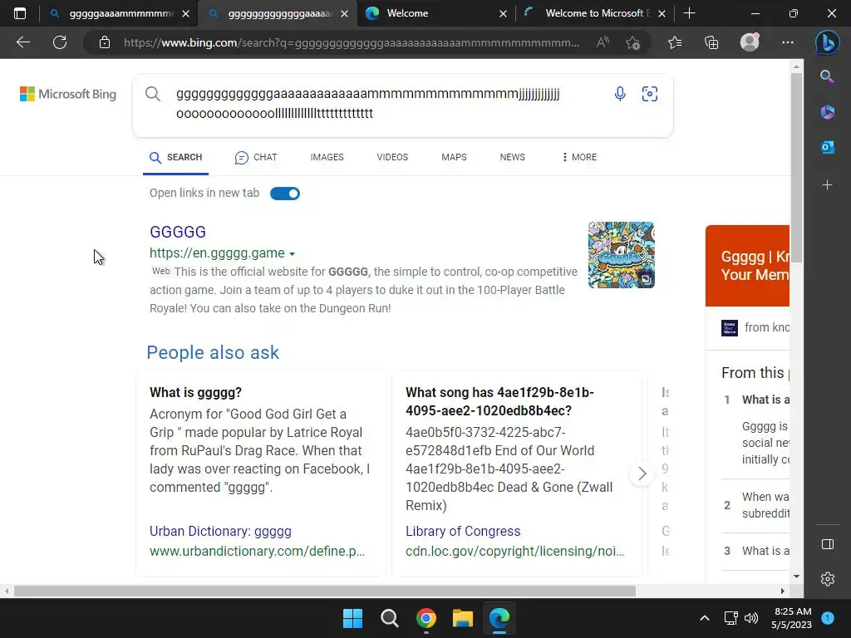
Task: Click the sidebar search icon
Action: [x=827, y=76]
